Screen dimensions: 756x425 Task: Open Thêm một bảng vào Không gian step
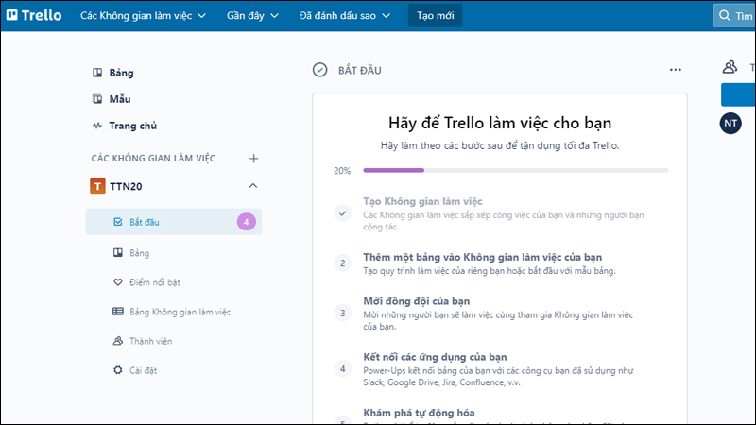click(x=482, y=257)
